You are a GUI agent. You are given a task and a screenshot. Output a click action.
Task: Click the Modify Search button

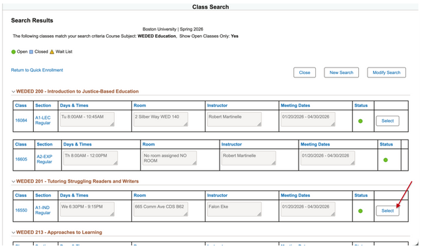[386, 72]
